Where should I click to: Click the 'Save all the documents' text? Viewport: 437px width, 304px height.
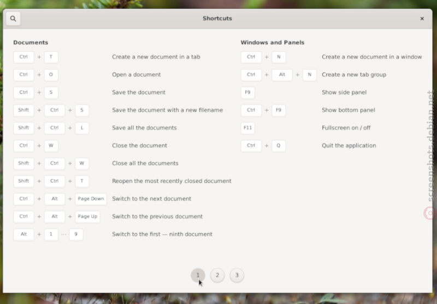(144, 128)
